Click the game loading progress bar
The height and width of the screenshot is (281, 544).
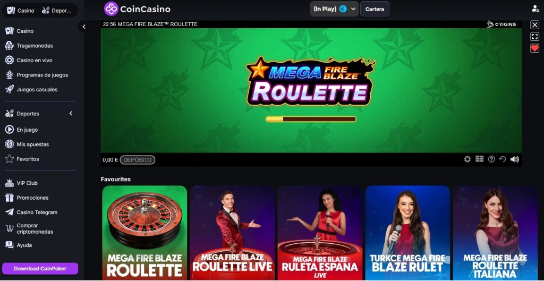[311, 119]
